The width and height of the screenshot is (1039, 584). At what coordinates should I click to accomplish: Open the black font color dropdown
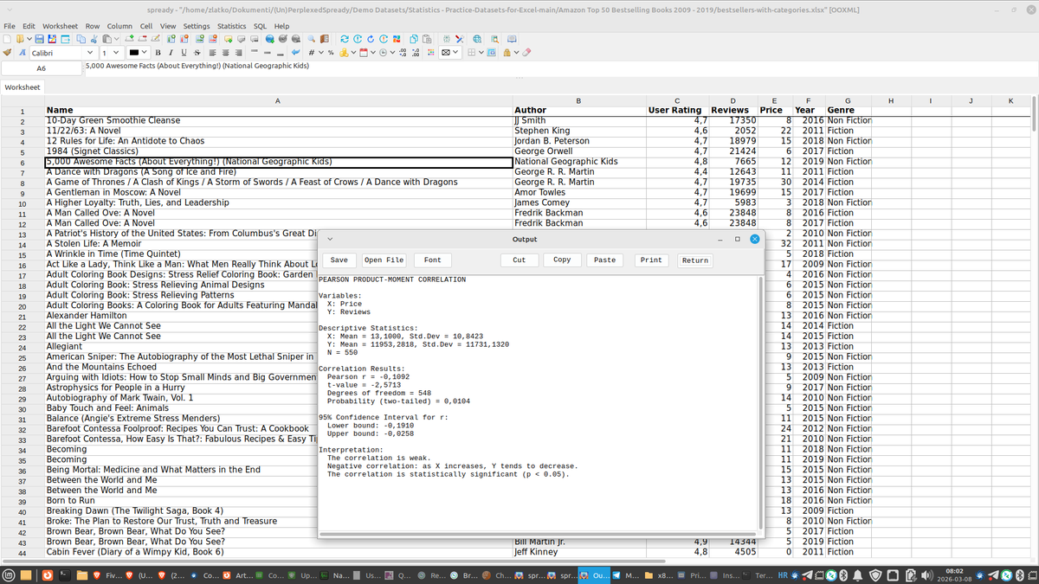coord(139,53)
